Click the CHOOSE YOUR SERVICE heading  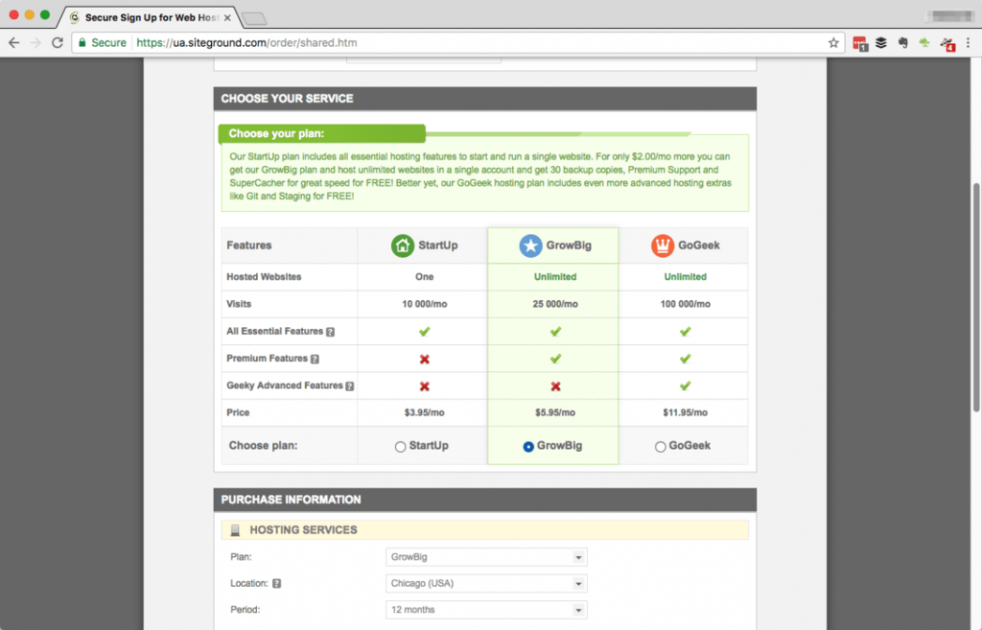click(x=287, y=99)
